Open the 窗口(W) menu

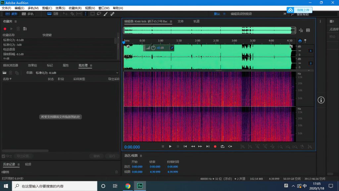[x=104, y=8]
